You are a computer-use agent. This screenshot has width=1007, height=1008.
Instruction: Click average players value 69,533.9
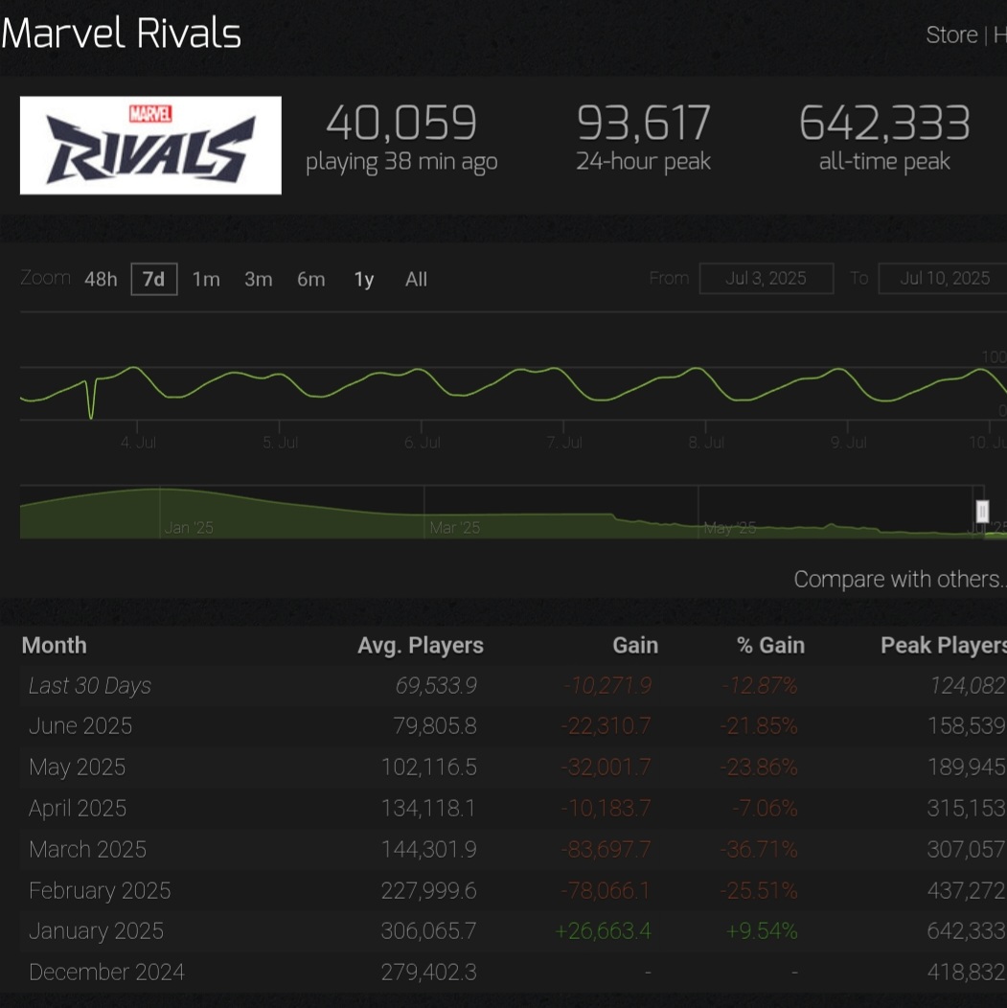436,685
